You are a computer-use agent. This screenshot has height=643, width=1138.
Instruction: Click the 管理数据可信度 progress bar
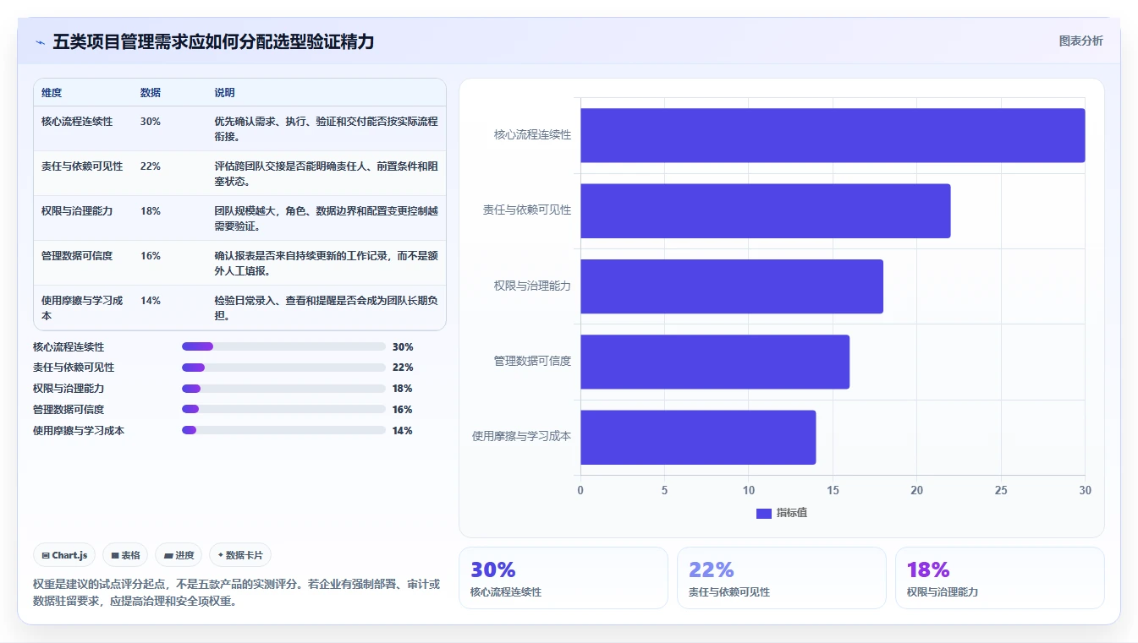[283, 410]
